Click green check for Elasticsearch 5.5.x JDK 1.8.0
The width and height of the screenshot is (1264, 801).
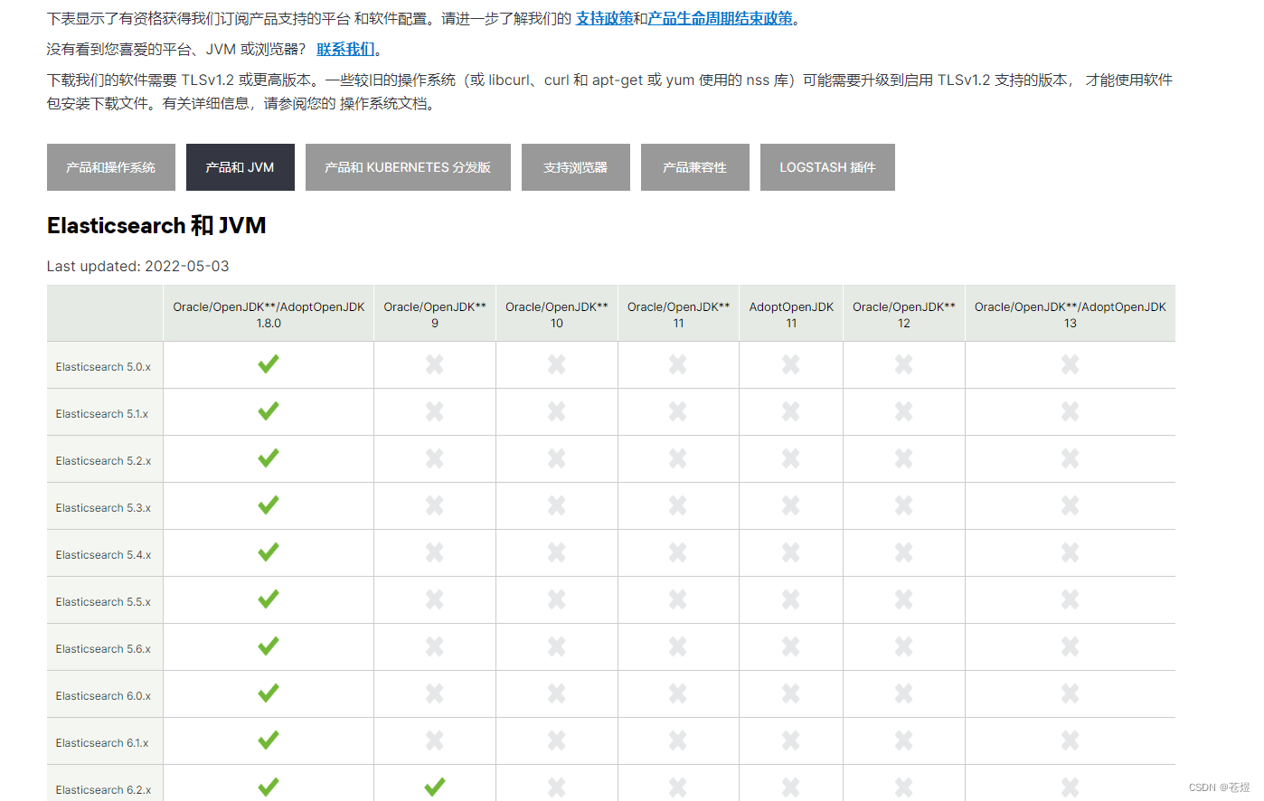click(269, 599)
